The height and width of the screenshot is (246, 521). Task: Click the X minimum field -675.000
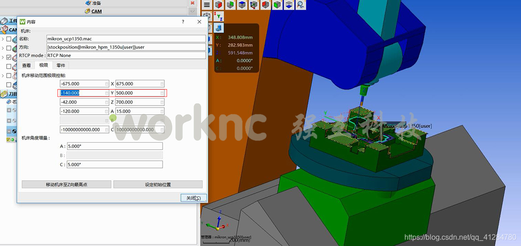tap(84, 84)
